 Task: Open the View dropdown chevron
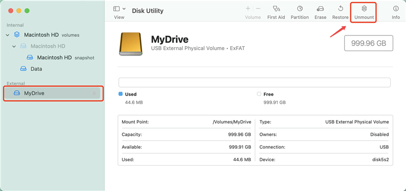124,9
